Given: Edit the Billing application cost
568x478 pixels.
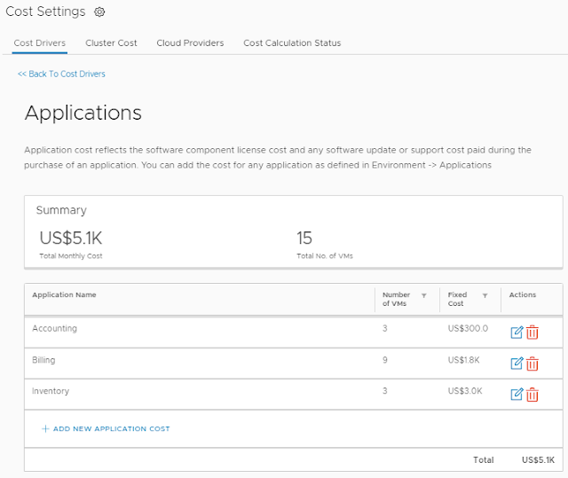Looking at the screenshot, I should [x=517, y=364].
